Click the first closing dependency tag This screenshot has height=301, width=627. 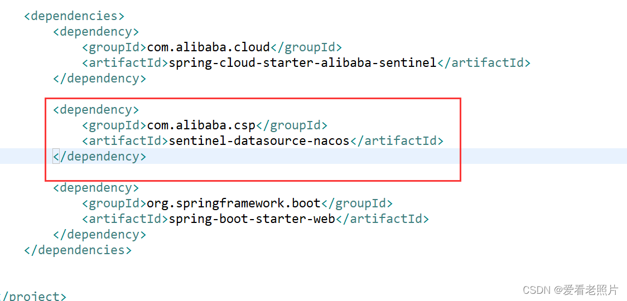point(99,79)
